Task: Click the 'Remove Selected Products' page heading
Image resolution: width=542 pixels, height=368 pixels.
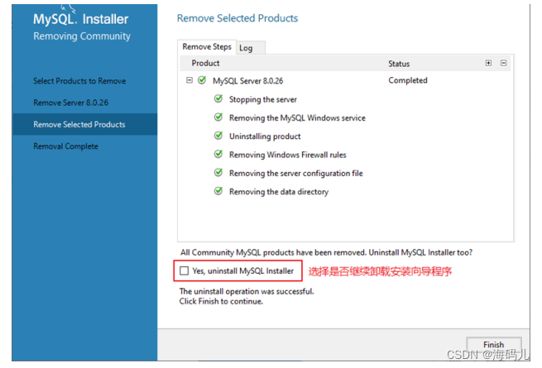Action: coord(237,18)
